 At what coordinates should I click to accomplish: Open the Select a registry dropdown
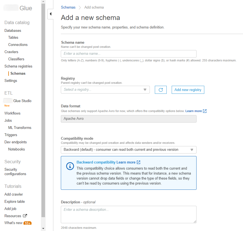[105, 90]
